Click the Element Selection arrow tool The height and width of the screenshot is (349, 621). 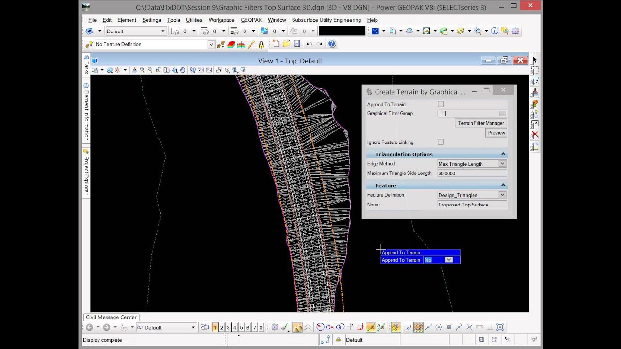point(534,60)
